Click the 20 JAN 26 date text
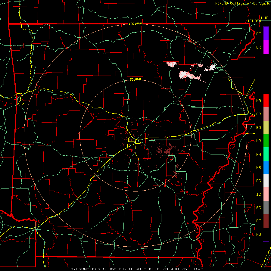This screenshot has width=271, height=271. pos(175,269)
